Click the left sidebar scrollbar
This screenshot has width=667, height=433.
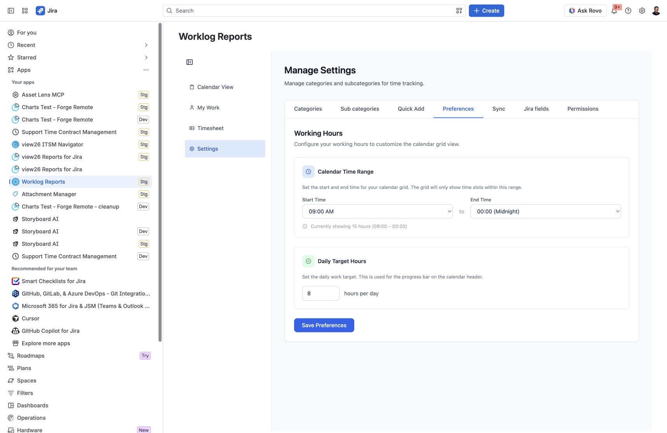pyautogui.click(x=160, y=183)
